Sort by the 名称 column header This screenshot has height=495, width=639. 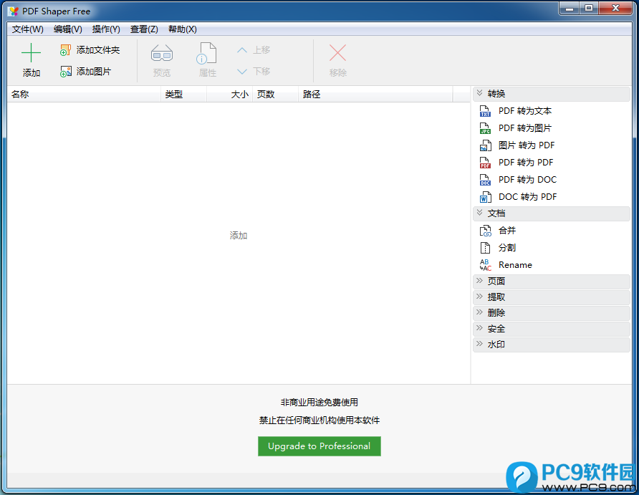[x=84, y=94]
